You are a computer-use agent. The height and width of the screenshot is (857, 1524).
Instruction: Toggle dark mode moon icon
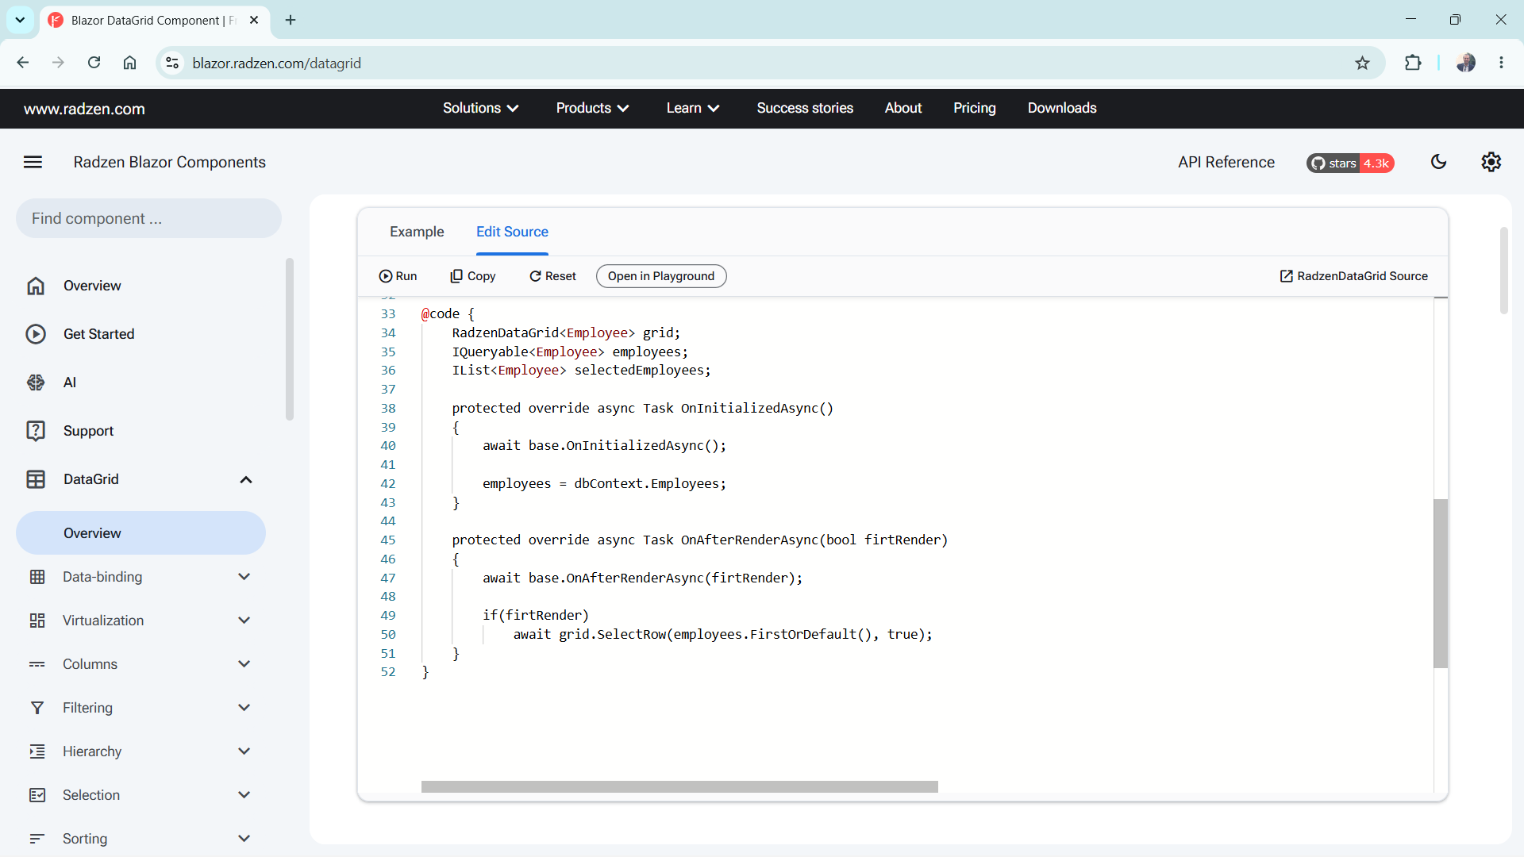pyautogui.click(x=1438, y=162)
